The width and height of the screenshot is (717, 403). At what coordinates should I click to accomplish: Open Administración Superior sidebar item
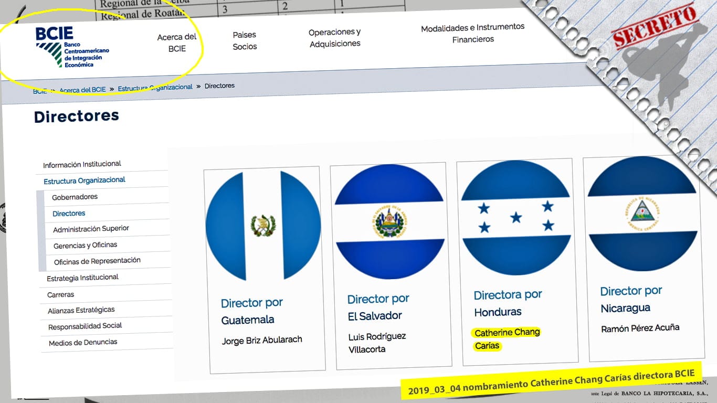coord(91,229)
